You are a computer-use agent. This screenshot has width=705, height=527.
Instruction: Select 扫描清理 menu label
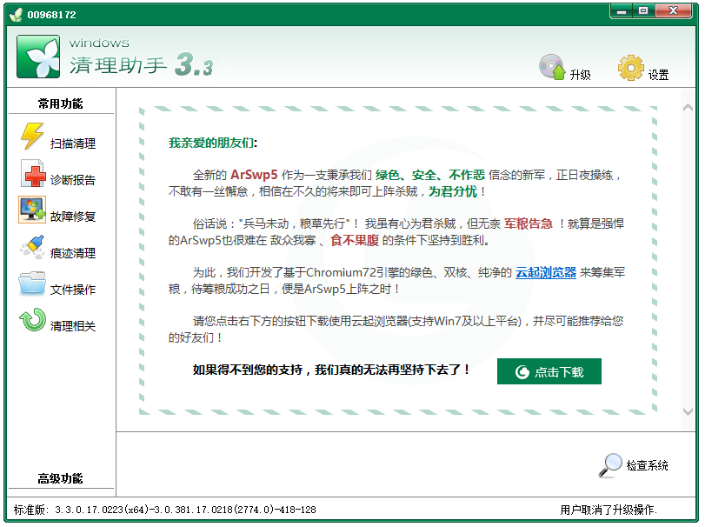73,143
